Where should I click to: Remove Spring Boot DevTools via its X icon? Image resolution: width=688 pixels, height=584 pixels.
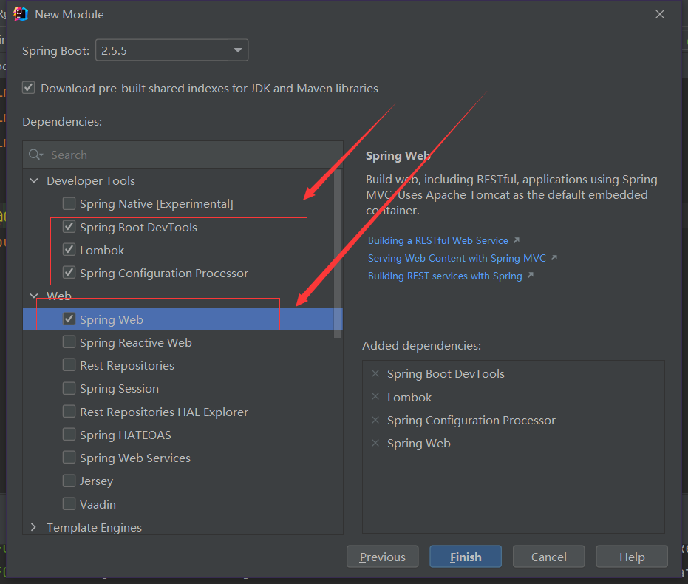[375, 373]
